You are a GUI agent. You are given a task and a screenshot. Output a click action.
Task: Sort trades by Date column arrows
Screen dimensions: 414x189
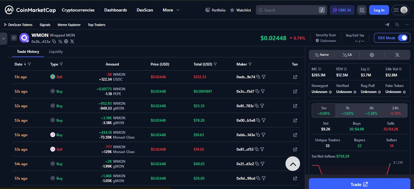[25, 64]
